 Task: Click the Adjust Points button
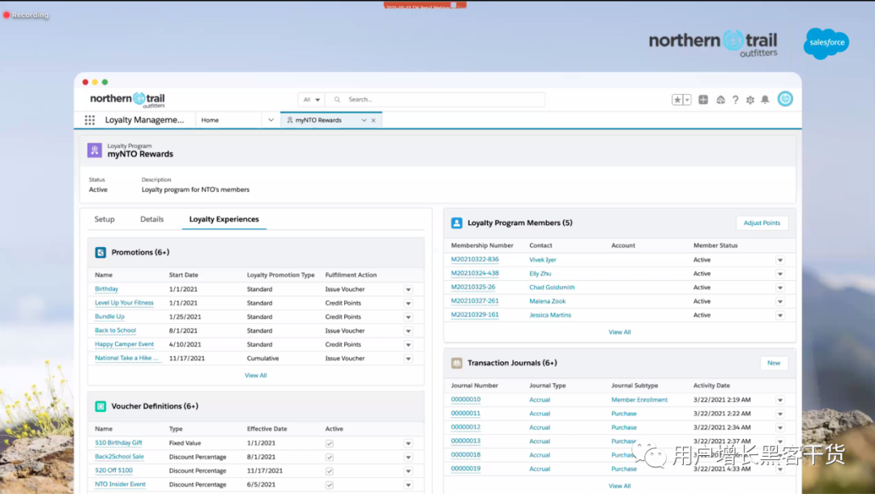coord(762,223)
